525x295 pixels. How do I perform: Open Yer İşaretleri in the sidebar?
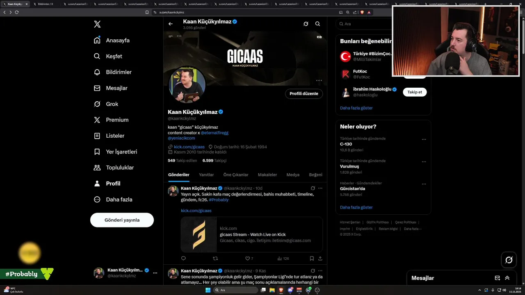pyautogui.click(x=115, y=152)
